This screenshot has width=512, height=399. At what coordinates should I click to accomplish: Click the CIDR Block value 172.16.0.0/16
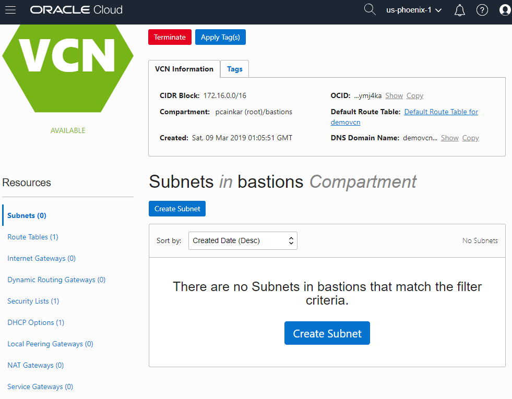click(x=225, y=95)
